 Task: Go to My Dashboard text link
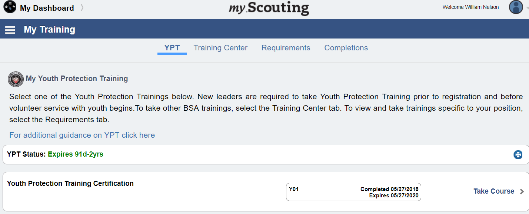point(47,8)
